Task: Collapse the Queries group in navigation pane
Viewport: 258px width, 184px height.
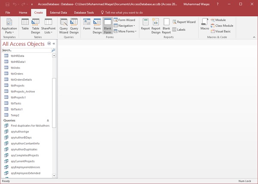Action: tap(48, 121)
